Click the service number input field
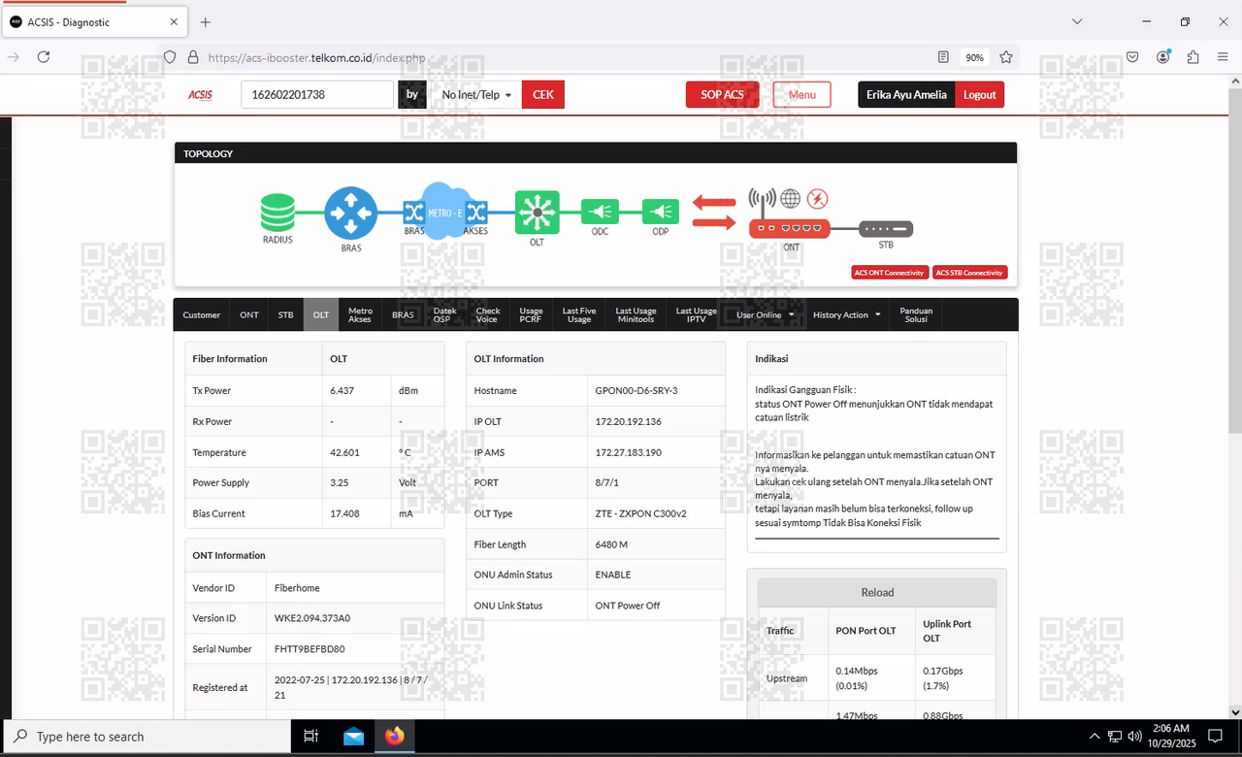 [316, 94]
